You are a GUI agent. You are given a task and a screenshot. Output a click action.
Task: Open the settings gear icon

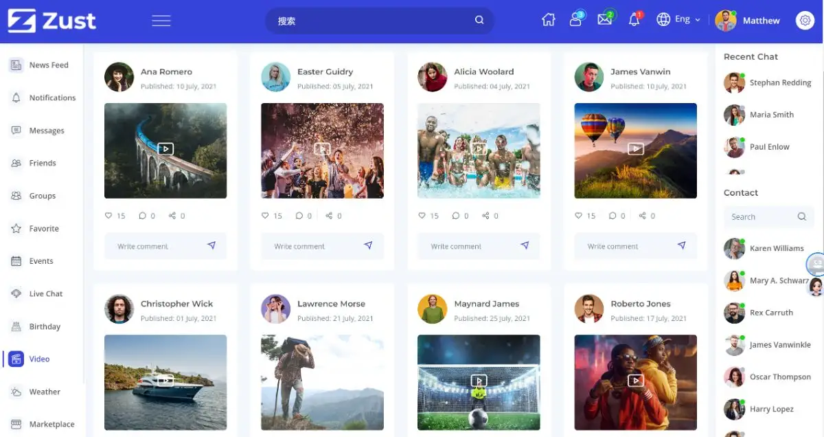(804, 21)
